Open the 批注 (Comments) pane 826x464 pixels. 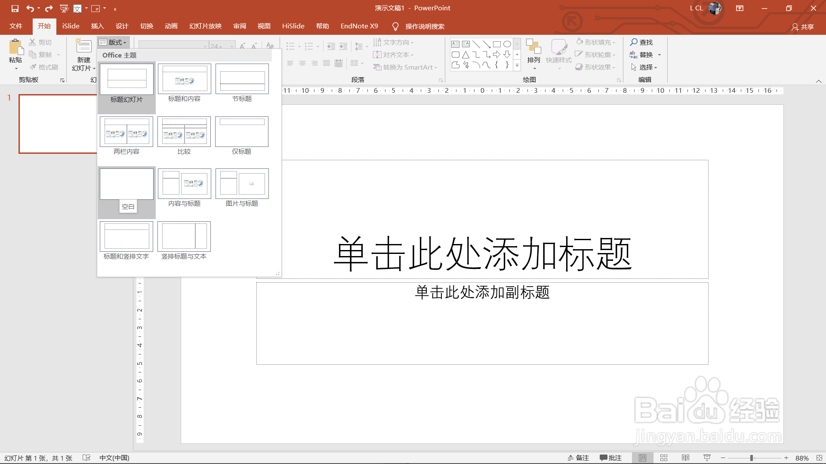[611, 458]
